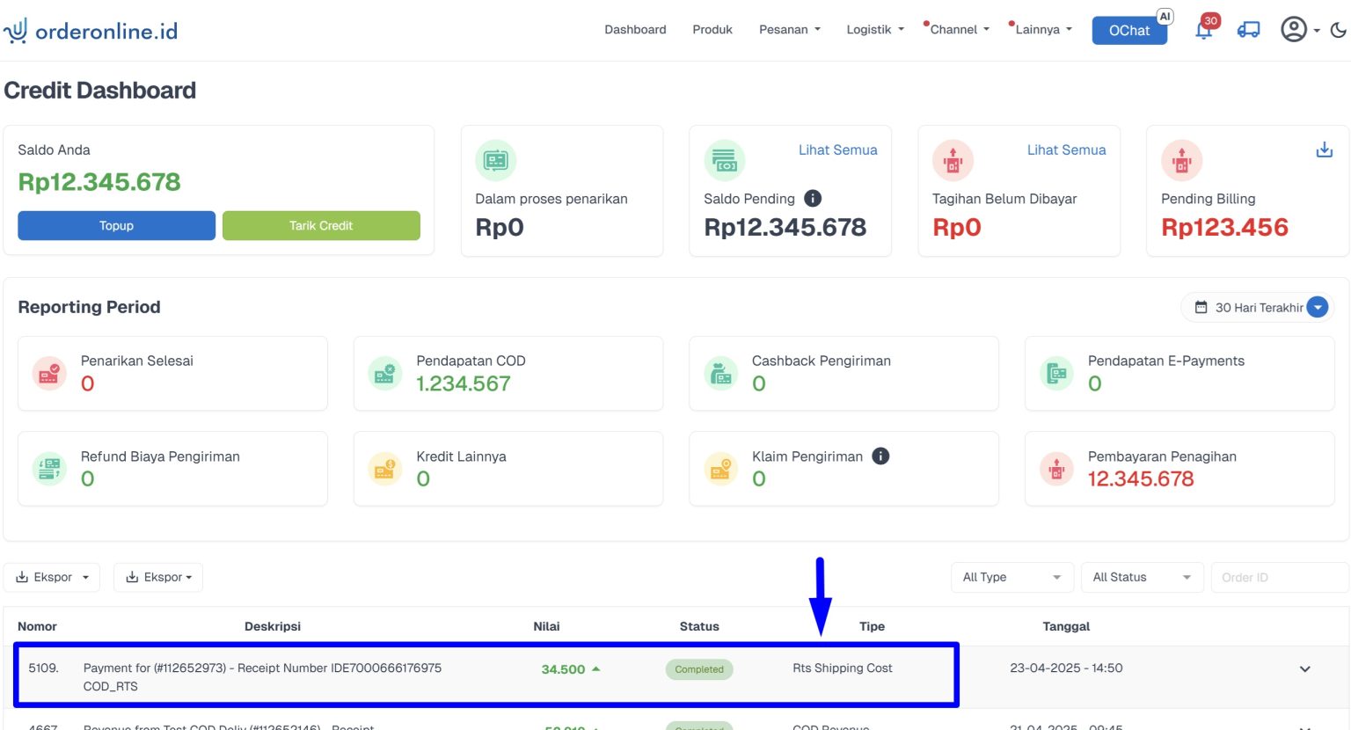Click the Klaim Pengiriman info icon
This screenshot has width=1351, height=730.
(x=880, y=456)
